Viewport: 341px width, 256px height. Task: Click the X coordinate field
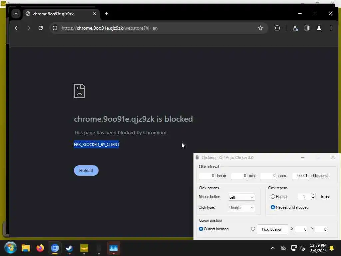point(301,229)
